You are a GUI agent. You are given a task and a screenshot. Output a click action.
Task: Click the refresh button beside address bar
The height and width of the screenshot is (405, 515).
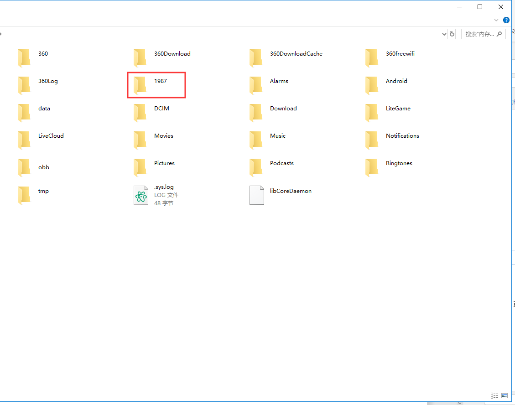click(452, 34)
